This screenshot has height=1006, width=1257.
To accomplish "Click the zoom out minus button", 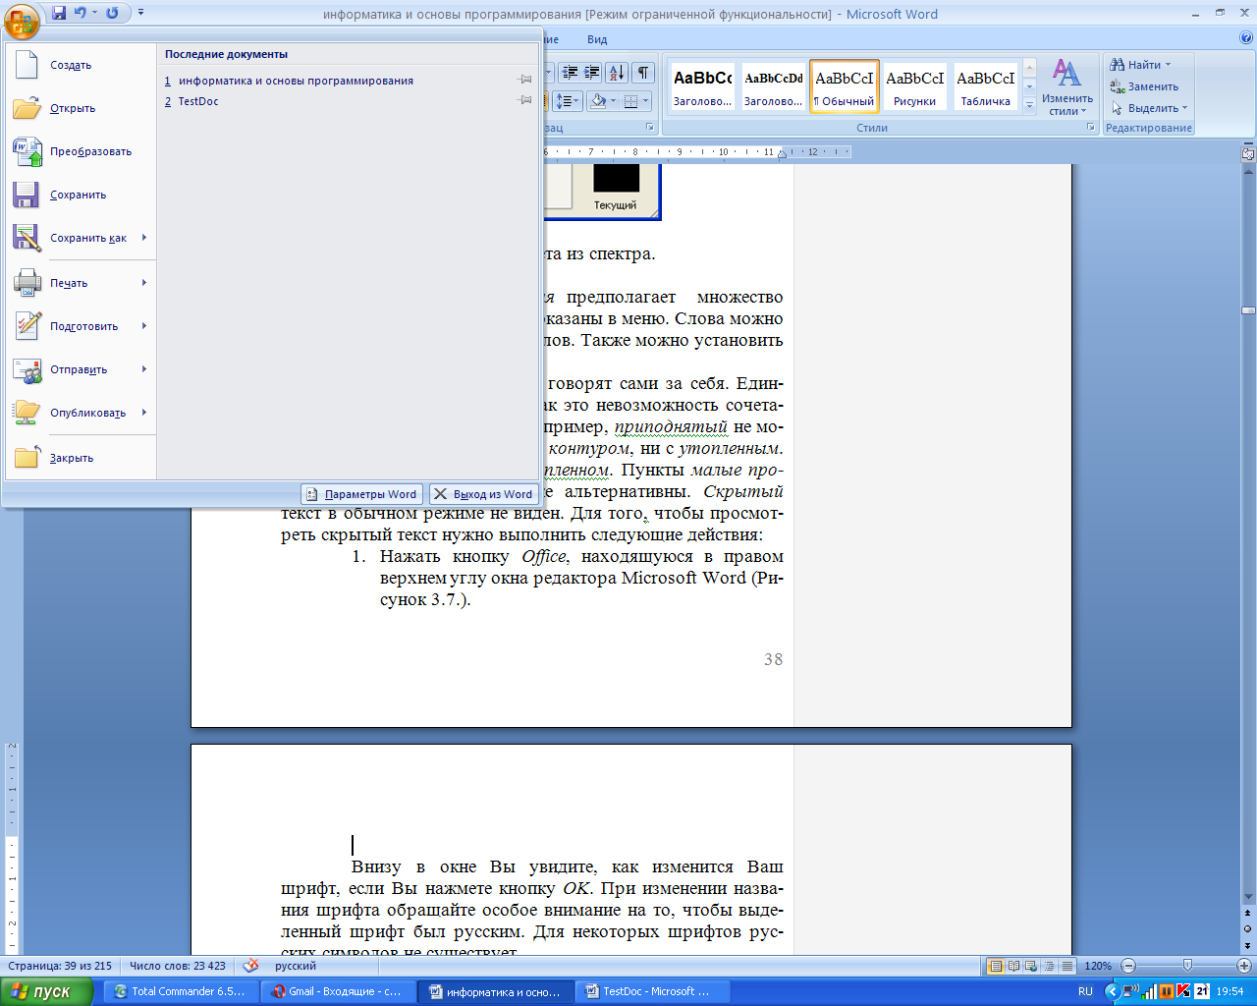I will pos(1128,966).
